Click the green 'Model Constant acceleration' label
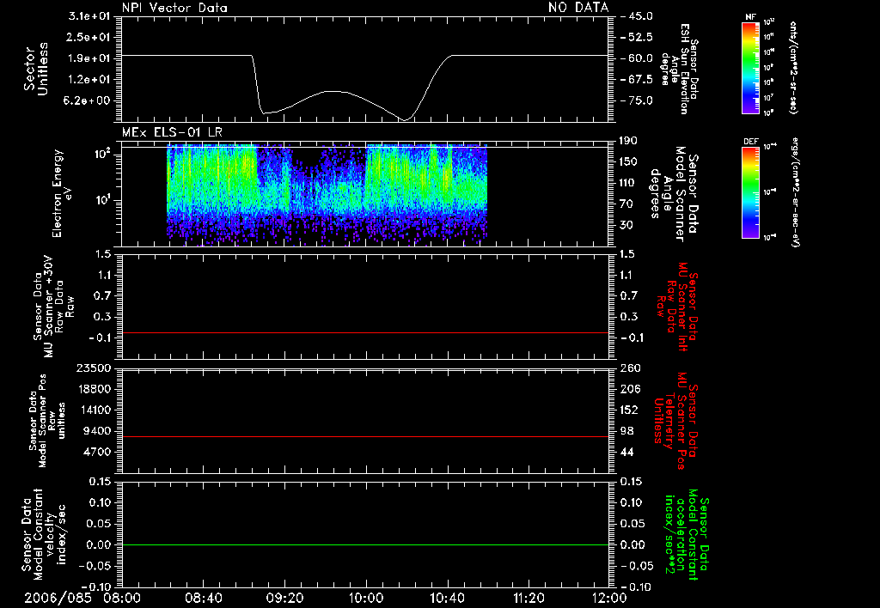 point(687,536)
